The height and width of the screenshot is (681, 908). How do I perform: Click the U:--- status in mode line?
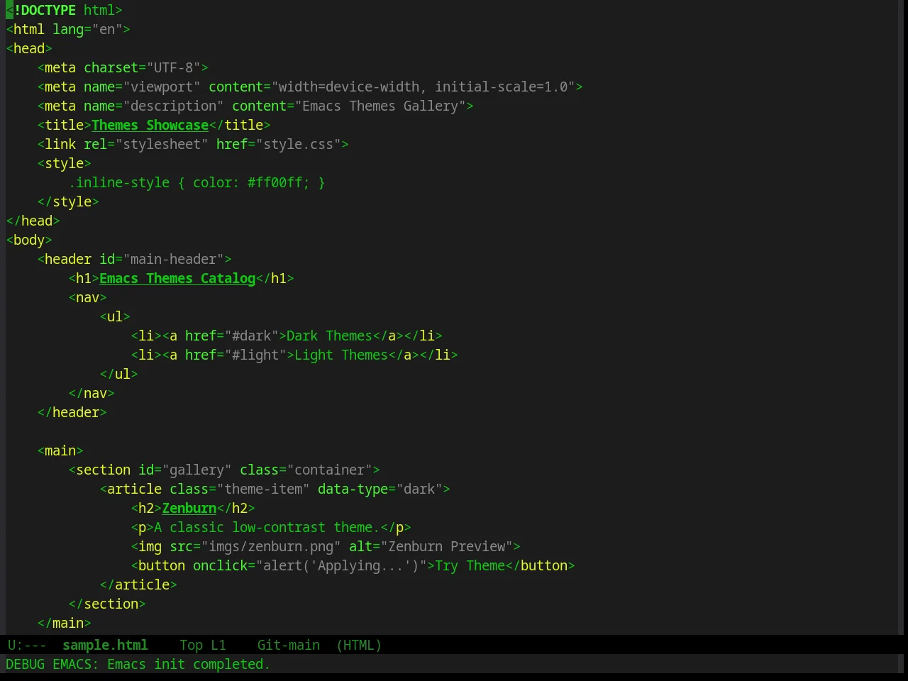coord(26,645)
